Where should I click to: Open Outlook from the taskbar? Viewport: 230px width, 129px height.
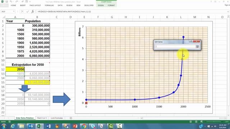tap(31, 126)
